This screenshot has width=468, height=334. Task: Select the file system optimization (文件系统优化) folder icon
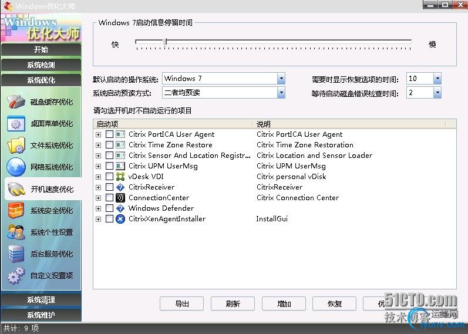[16, 146]
